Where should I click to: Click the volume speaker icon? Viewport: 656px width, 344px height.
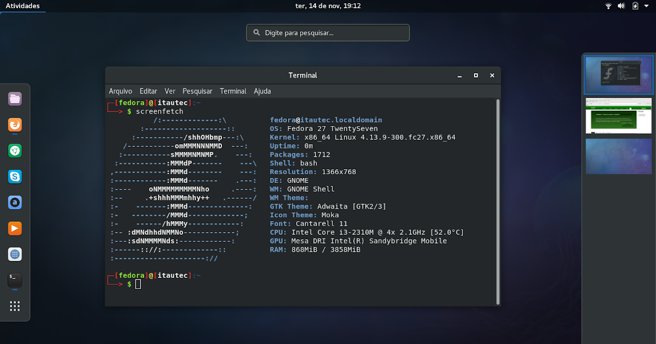tap(622, 6)
